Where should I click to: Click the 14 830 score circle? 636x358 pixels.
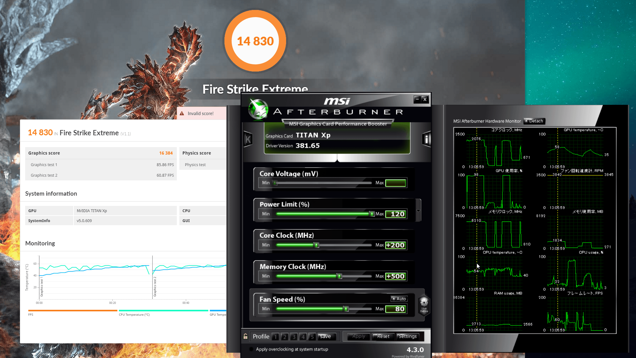255,41
